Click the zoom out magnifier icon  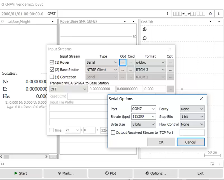tap(144, 38)
